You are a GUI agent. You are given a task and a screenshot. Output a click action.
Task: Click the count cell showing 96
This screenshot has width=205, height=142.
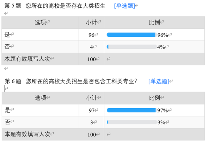(x=91, y=35)
